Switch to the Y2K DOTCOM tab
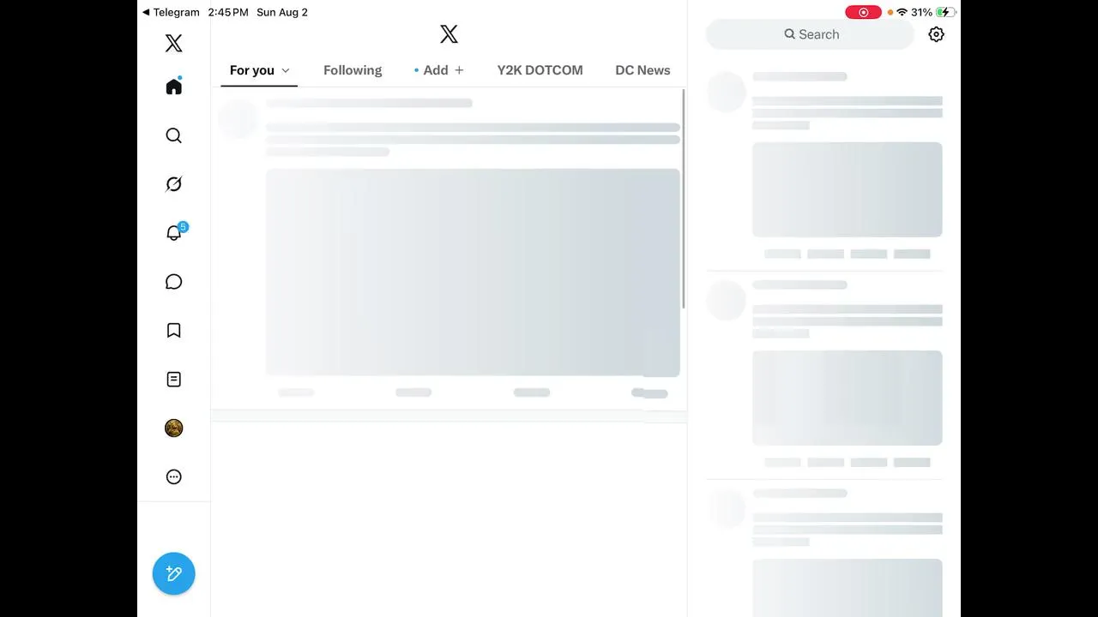The image size is (1098, 617). [540, 70]
